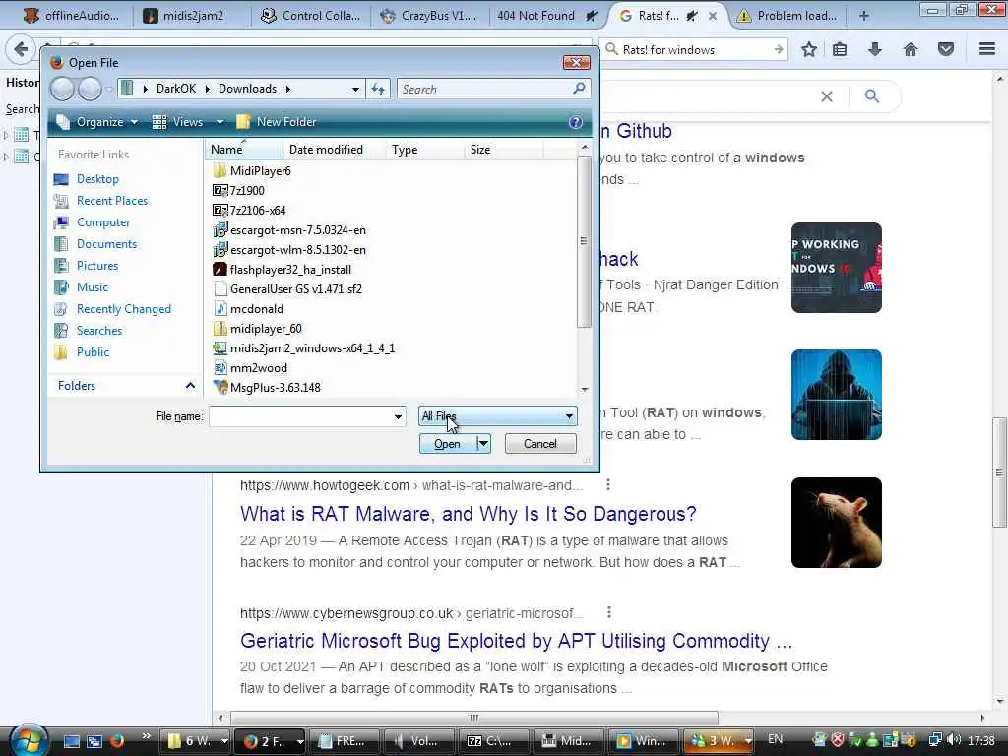Select midis2jam2_windows-x64_1_4_1 file
This screenshot has height=756, width=1008.
(312, 348)
